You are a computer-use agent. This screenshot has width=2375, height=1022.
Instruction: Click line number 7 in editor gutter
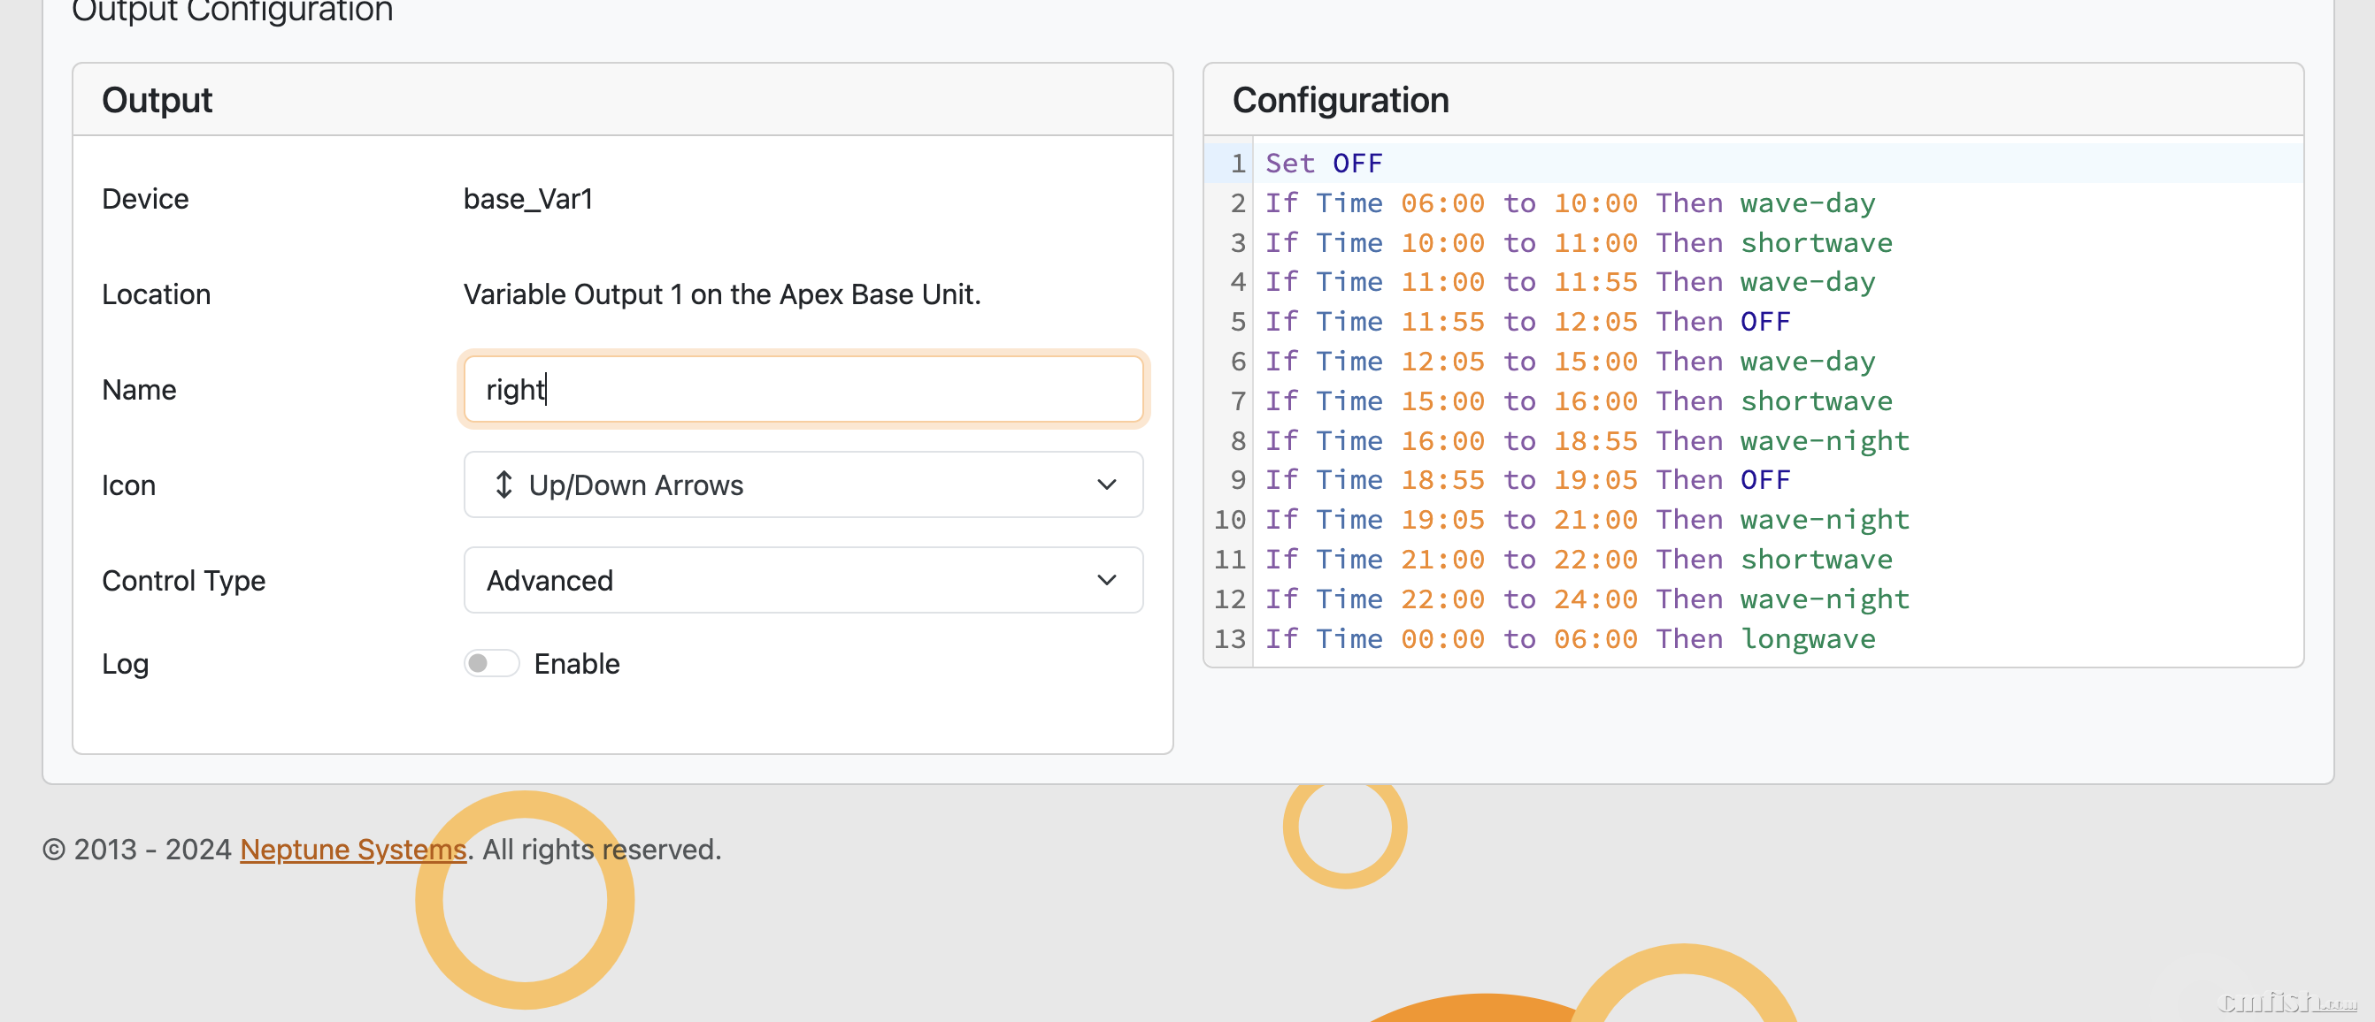coord(1237,400)
